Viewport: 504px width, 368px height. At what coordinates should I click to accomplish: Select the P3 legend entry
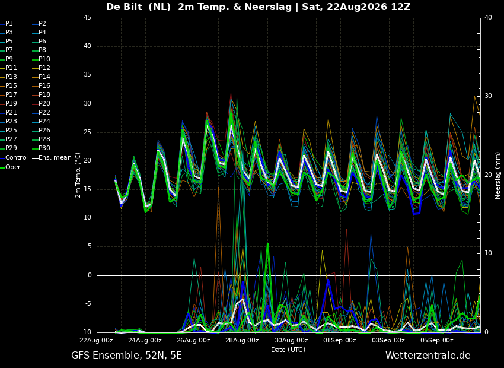(x=9, y=33)
